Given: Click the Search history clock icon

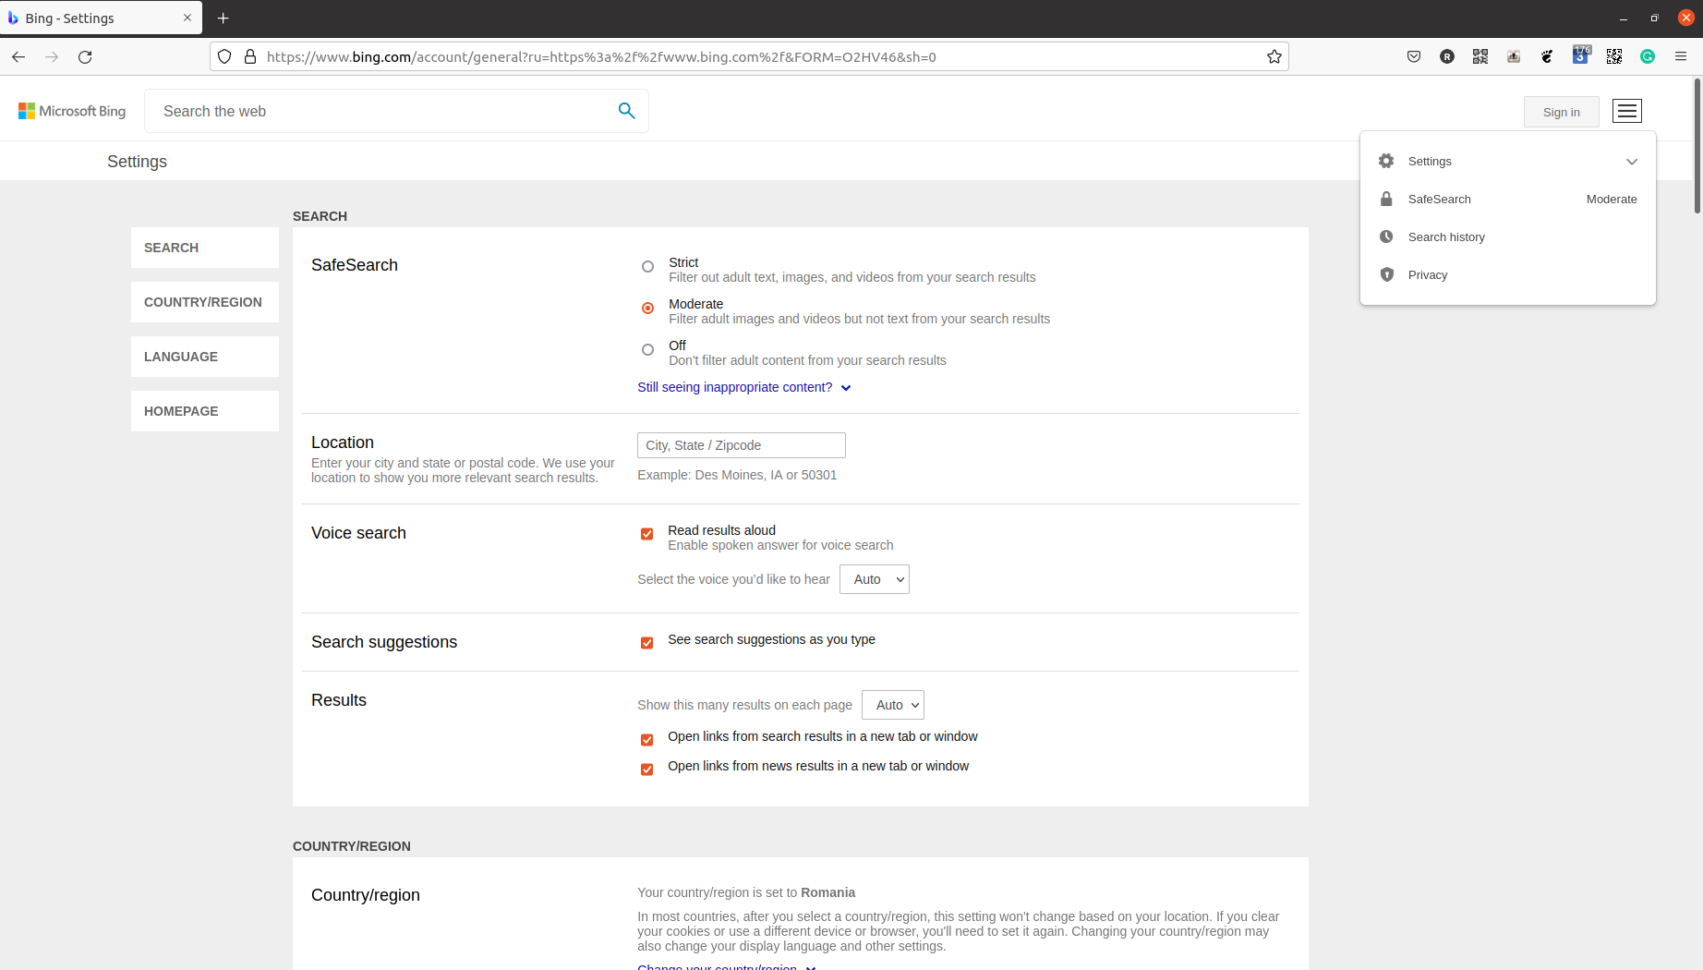Looking at the screenshot, I should (1385, 236).
